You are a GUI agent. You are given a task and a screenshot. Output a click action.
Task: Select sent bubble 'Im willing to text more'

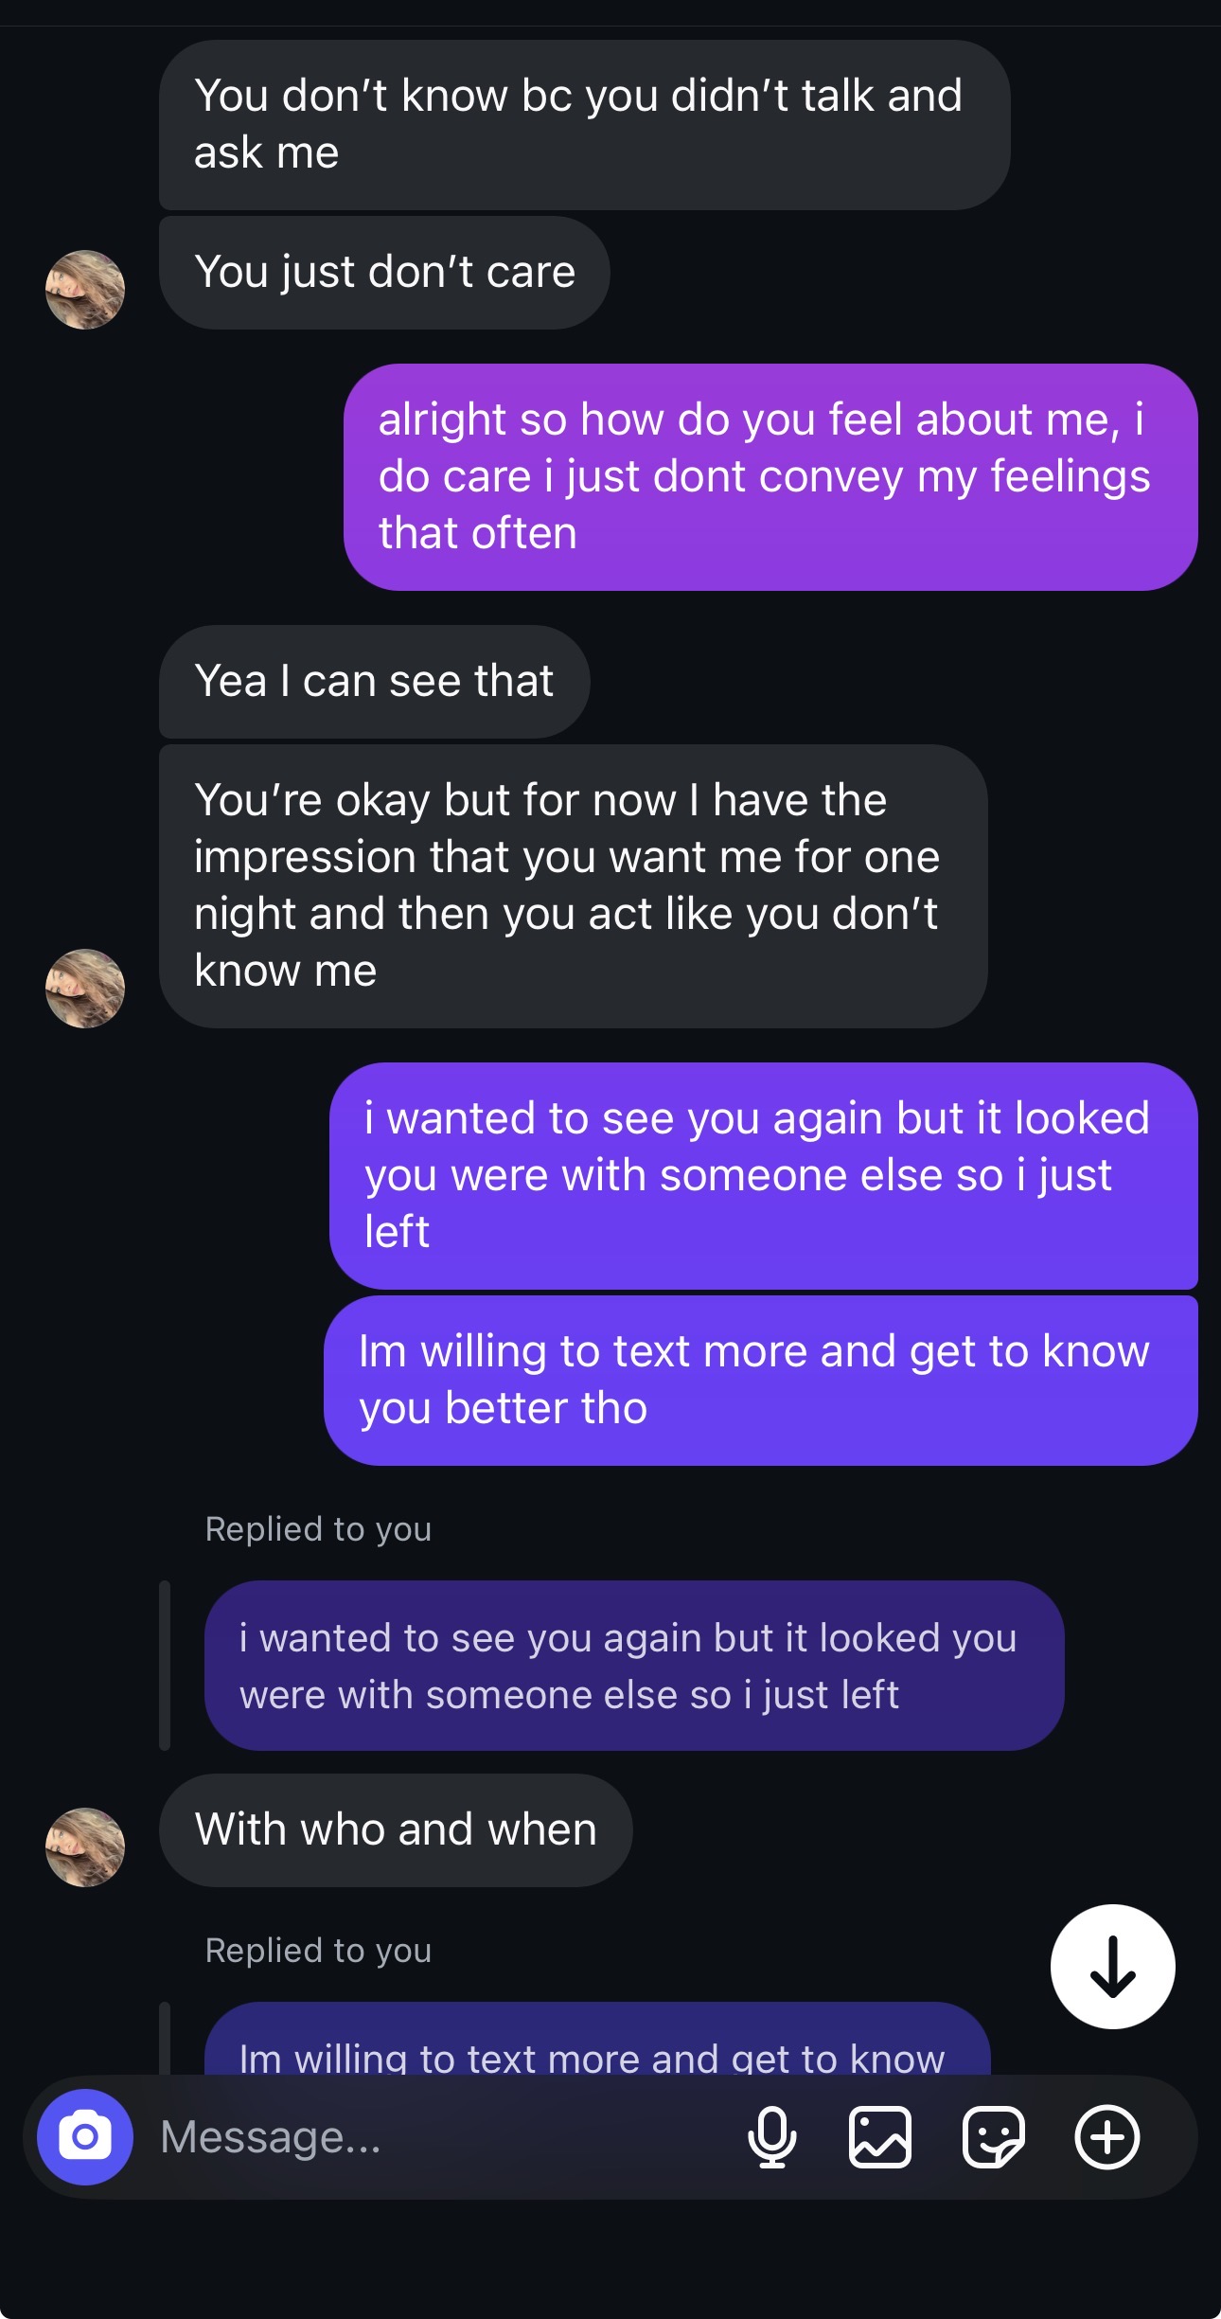pyautogui.click(x=760, y=1380)
